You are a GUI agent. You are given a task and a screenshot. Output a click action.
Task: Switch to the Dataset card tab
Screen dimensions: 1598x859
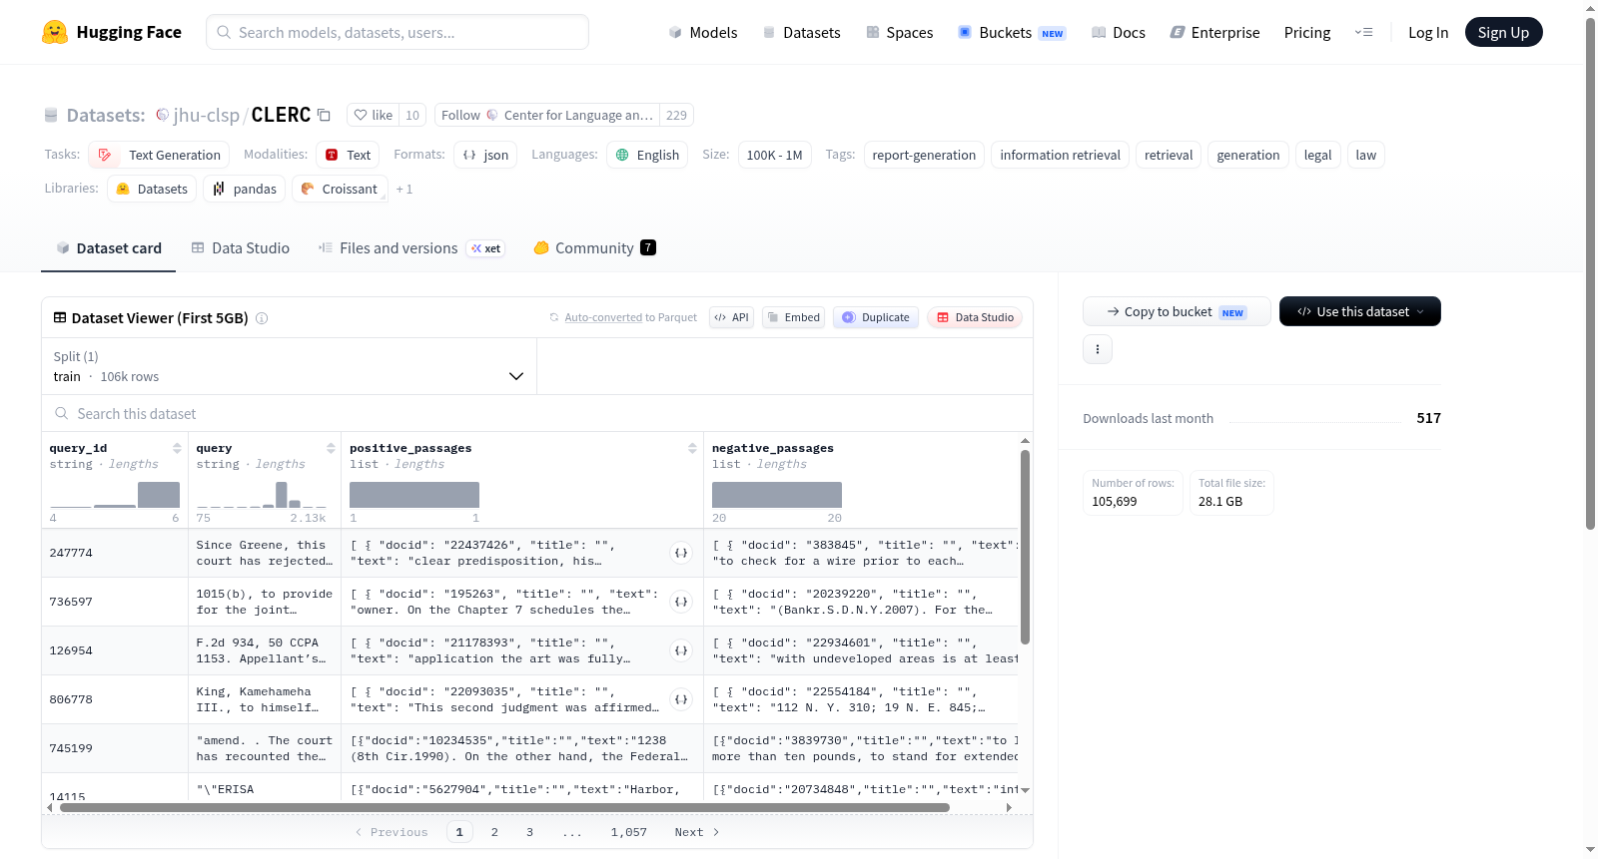pos(108,248)
